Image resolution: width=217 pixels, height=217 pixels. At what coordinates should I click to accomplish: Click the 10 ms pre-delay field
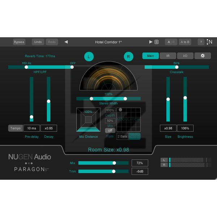tap(32, 128)
